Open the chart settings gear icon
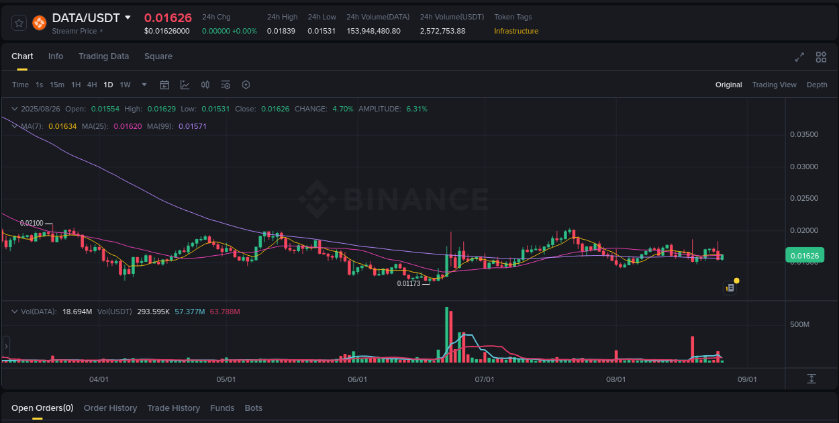The image size is (839, 423). (246, 85)
